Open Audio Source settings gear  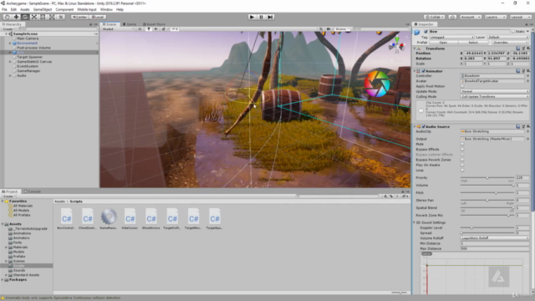pos(527,126)
